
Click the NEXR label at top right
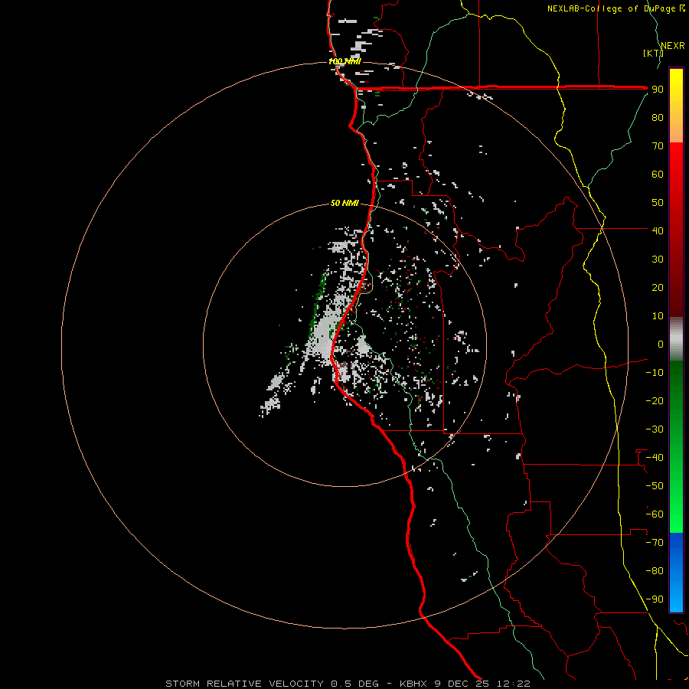[673, 46]
